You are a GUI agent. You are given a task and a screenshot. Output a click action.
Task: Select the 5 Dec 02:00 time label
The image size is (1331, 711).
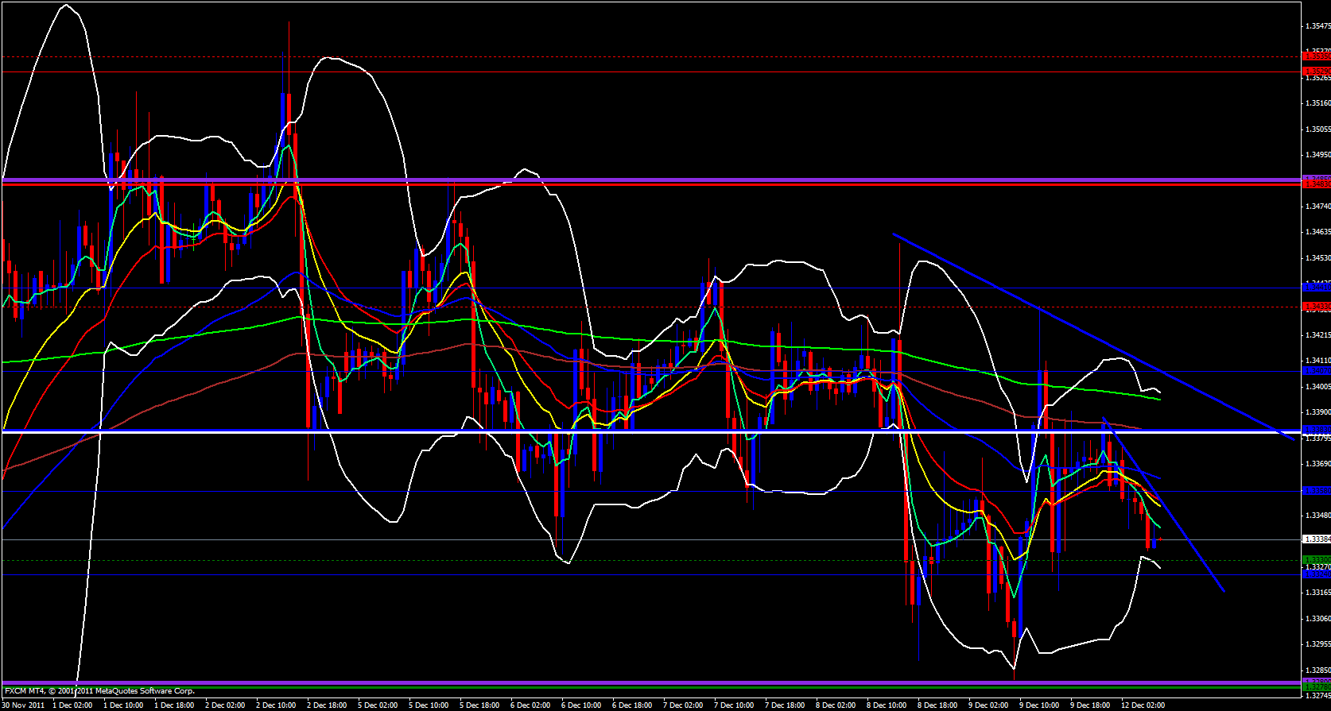coord(378,705)
